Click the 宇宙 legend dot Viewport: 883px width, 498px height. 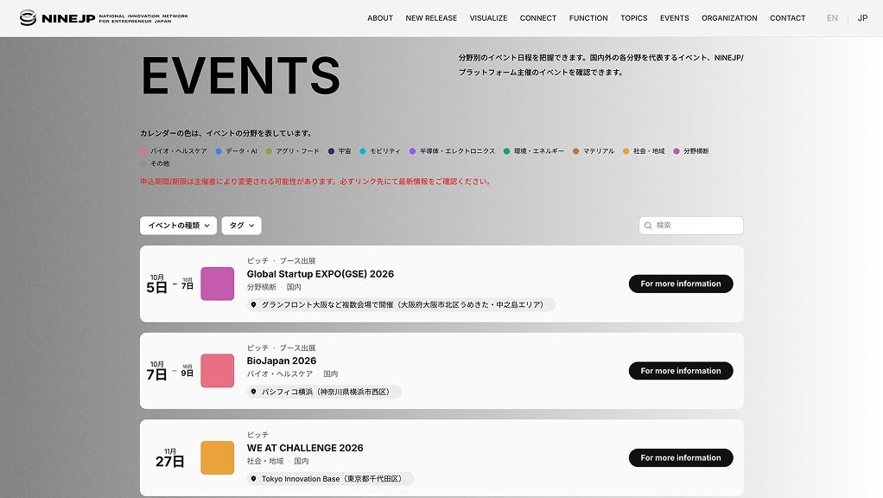331,151
